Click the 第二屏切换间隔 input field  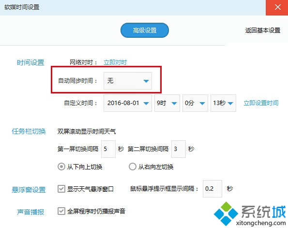(179, 149)
